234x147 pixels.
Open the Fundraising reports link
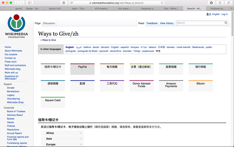pyautogui.click(x=17, y=143)
